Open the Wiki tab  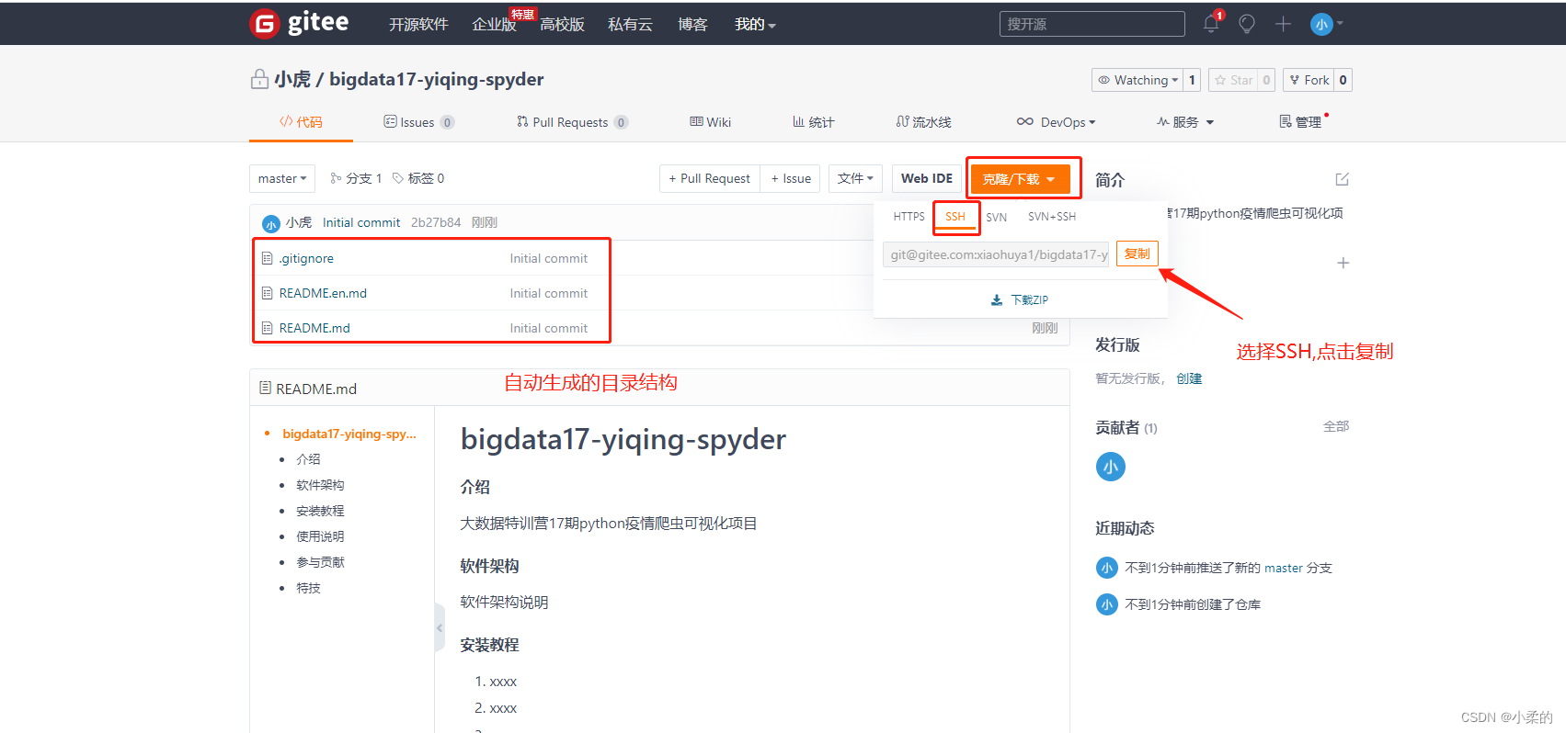710,122
